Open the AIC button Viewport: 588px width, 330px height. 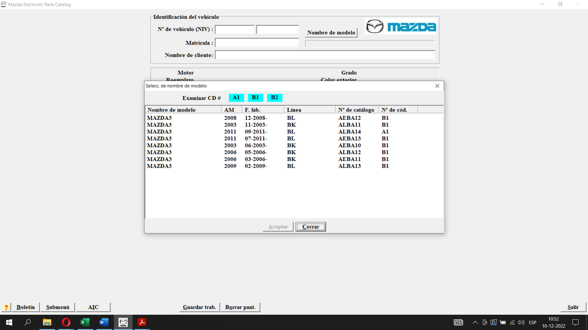click(93, 307)
